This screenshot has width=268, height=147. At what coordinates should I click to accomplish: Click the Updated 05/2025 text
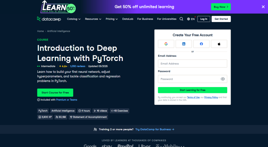pyautogui.click(x=98, y=66)
